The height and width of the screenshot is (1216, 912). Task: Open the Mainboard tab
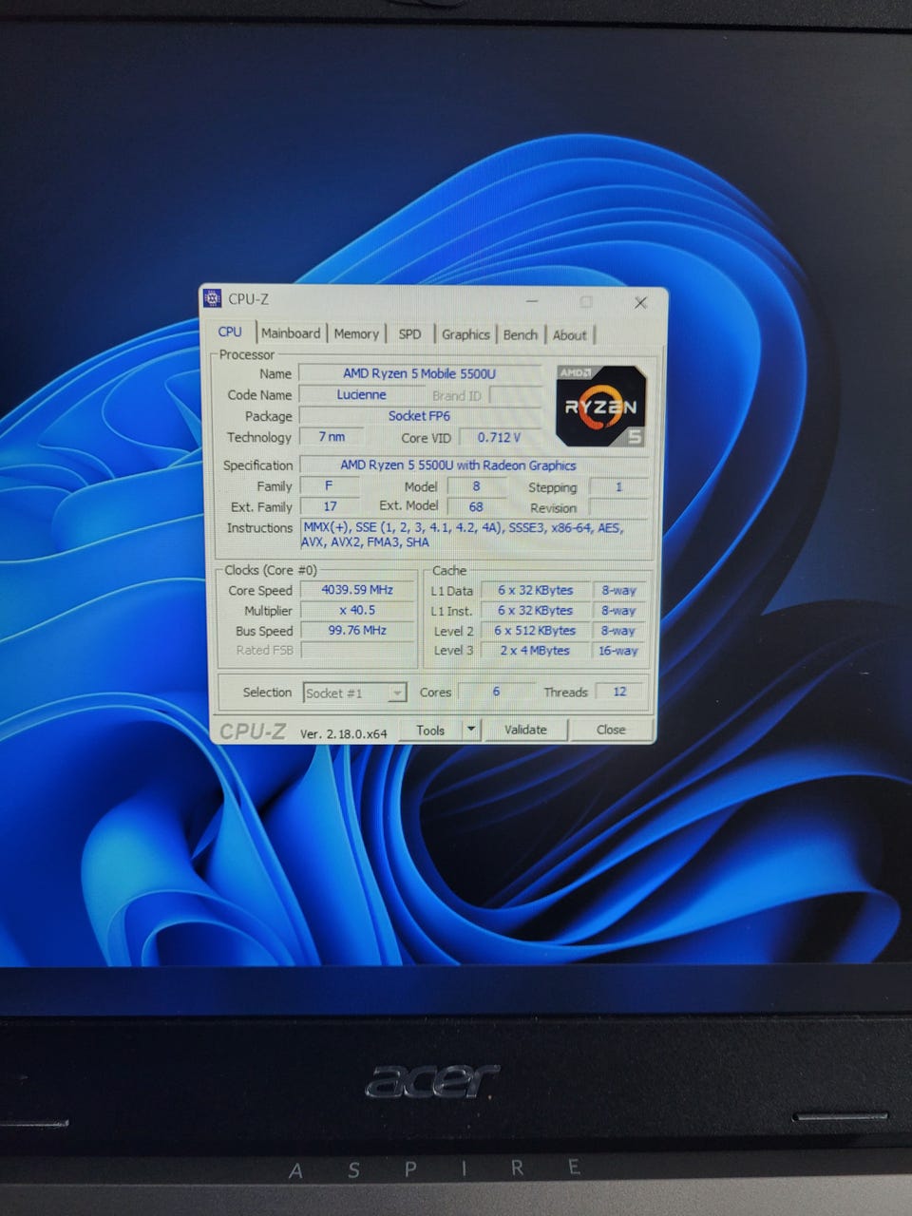point(291,333)
